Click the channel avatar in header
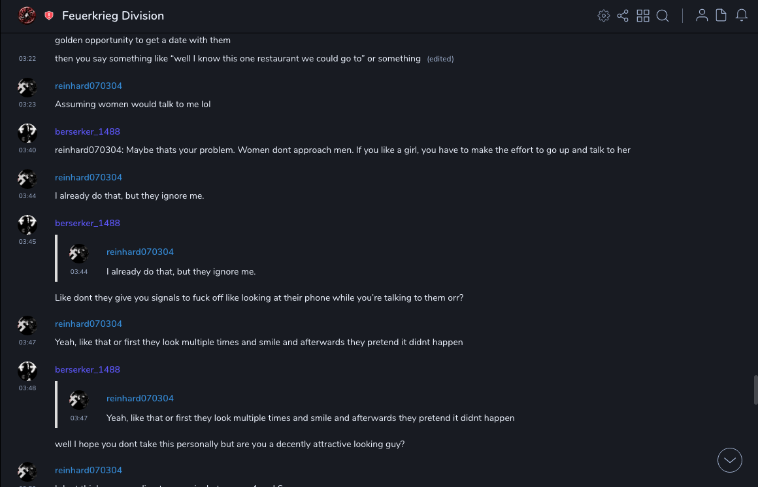 click(x=27, y=16)
